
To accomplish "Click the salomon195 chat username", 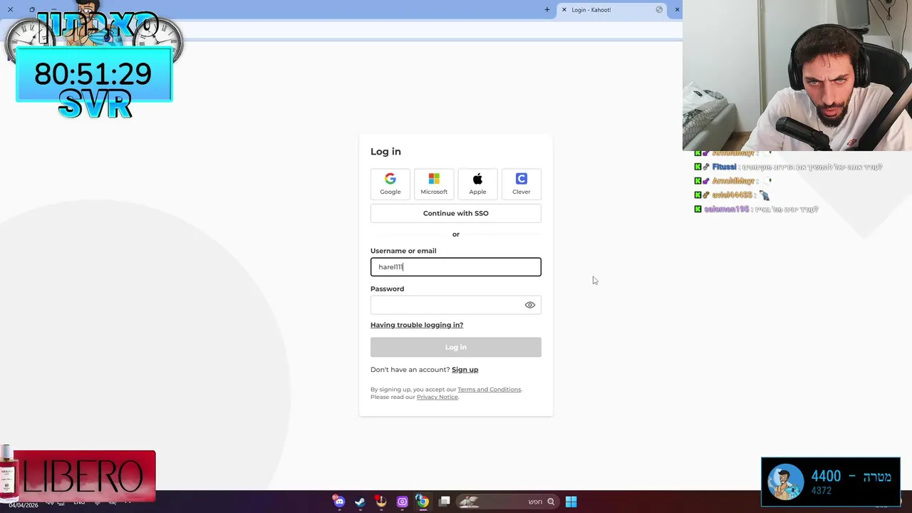I will click(726, 209).
